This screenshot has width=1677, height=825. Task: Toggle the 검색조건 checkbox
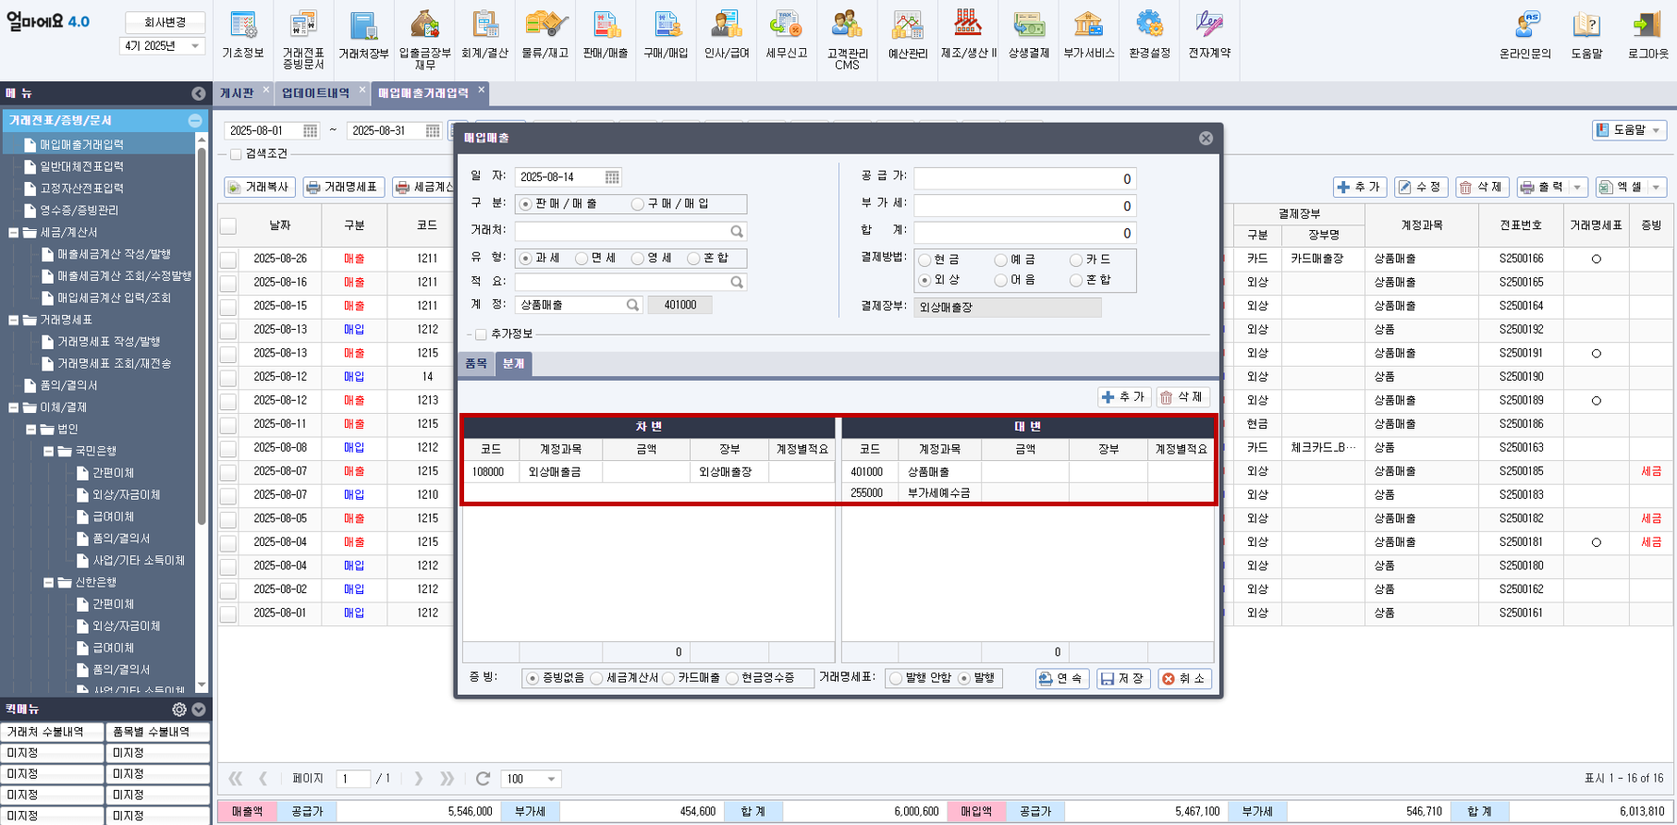click(236, 154)
